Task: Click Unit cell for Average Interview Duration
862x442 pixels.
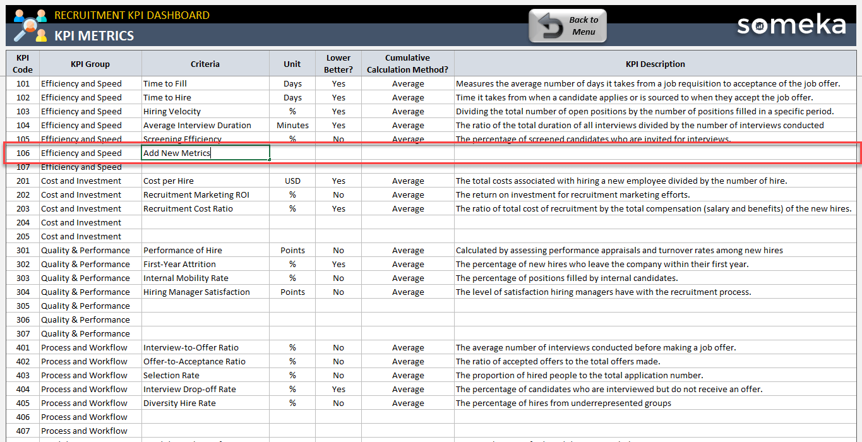Action: point(292,125)
